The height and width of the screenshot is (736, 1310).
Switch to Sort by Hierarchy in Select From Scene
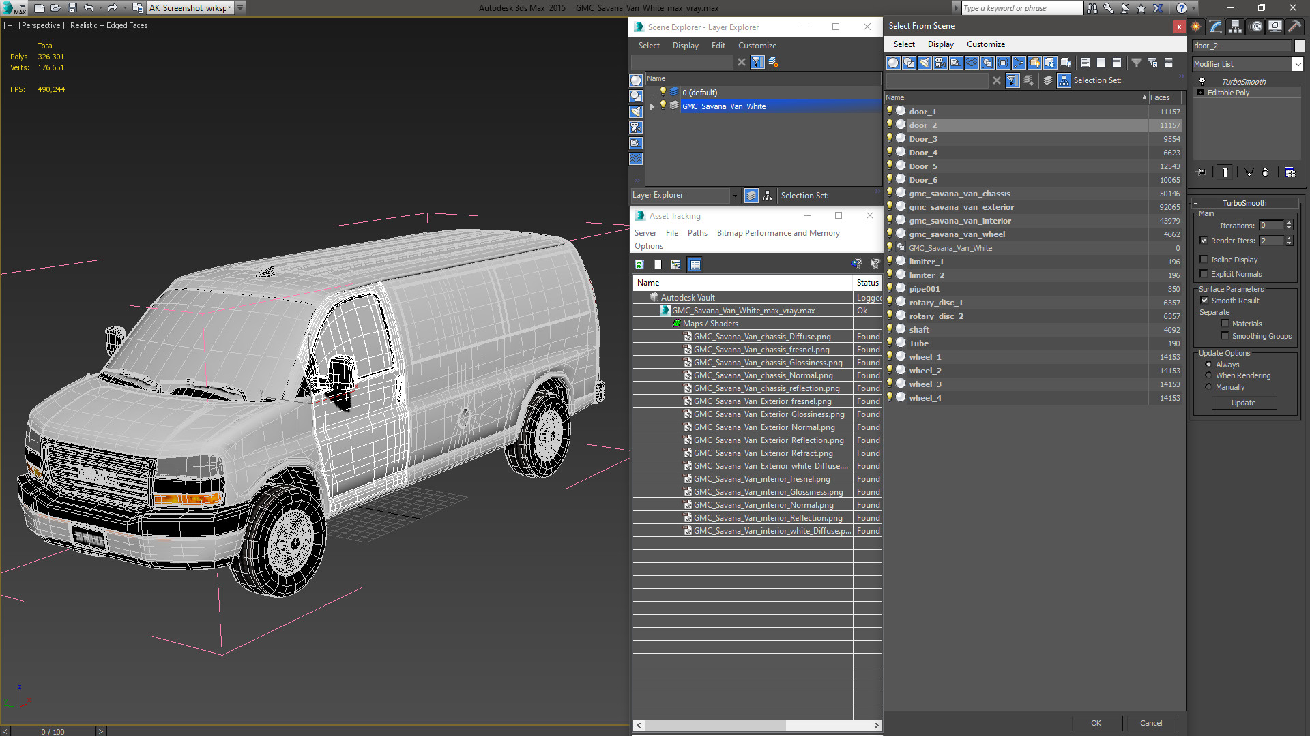click(x=1064, y=80)
